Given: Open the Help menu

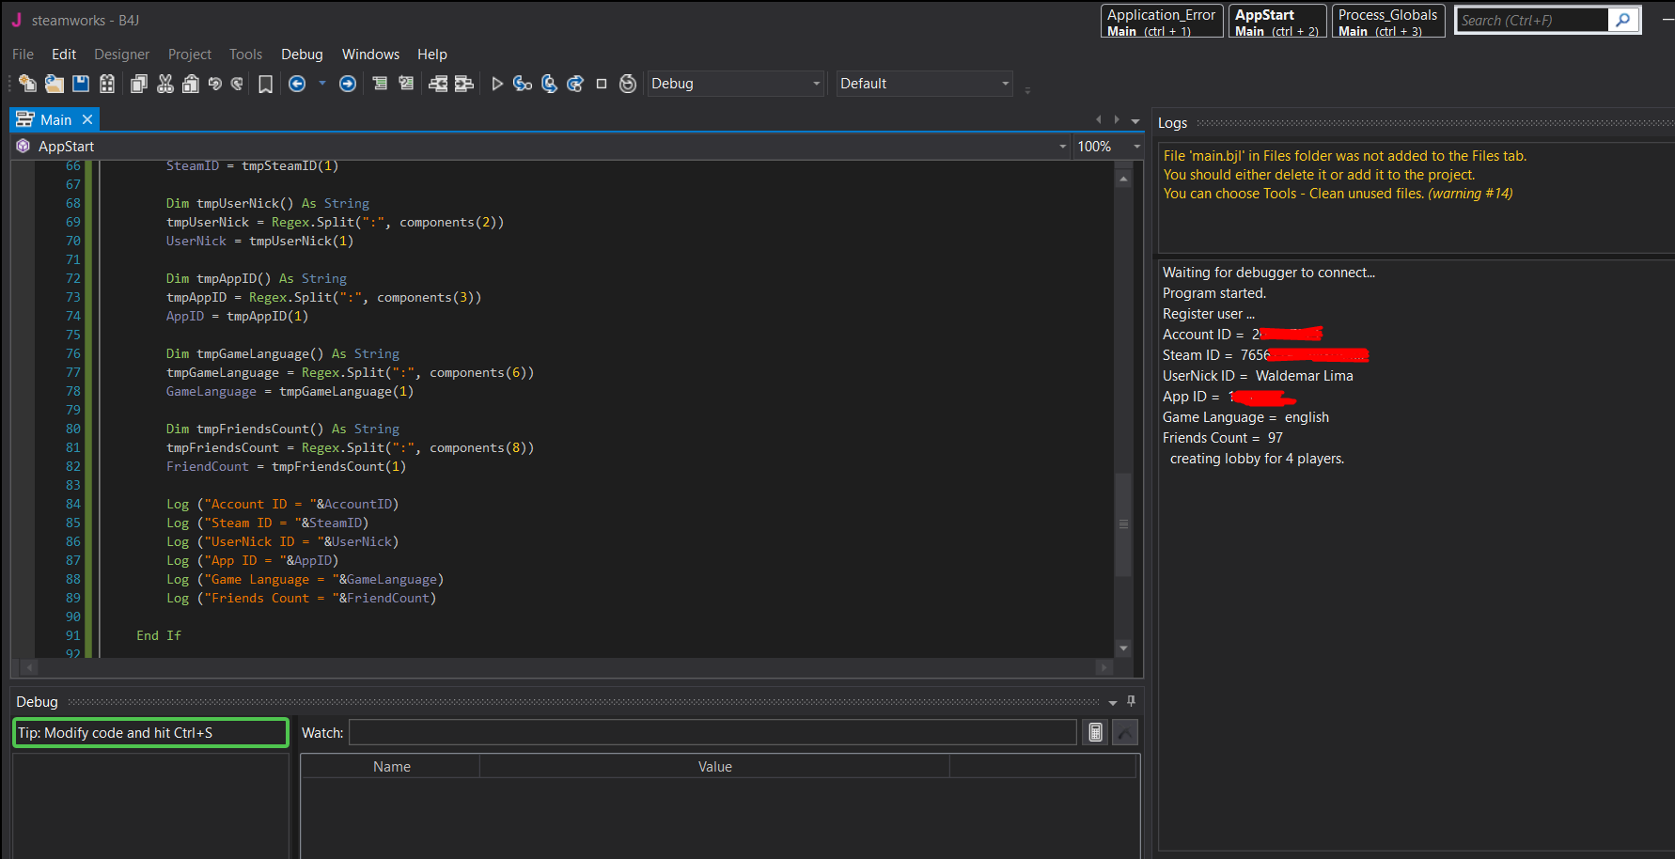Looking at the screenshot, I should click(432, 55).
